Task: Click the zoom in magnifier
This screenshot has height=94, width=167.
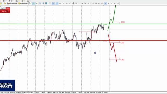Action: [40, 3]
